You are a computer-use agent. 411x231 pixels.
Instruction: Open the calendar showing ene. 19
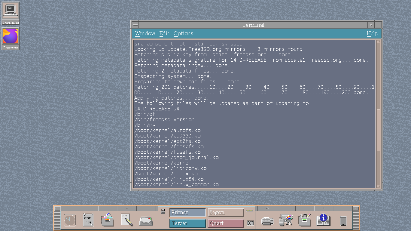[x=88, y=220]
